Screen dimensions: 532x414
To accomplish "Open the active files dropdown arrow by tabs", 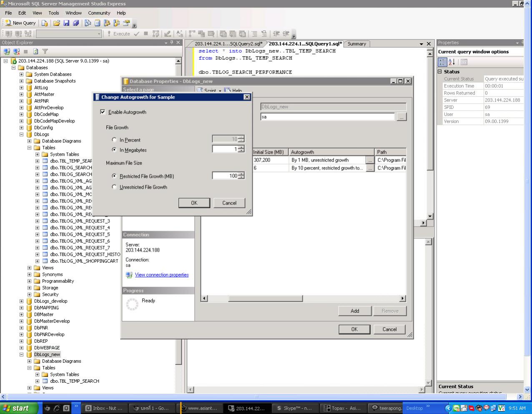I will 422,44.
